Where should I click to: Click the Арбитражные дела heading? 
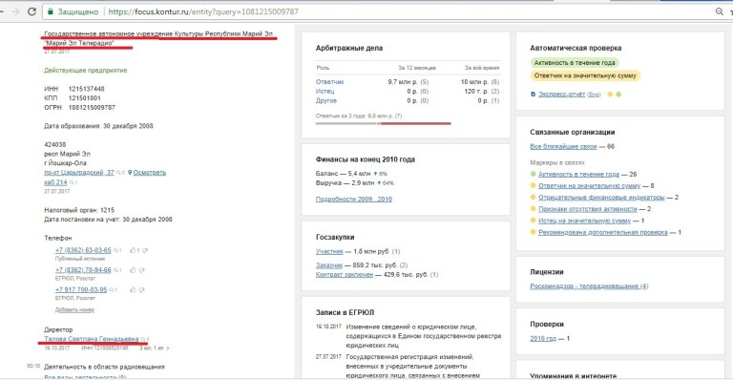(349, 48)
